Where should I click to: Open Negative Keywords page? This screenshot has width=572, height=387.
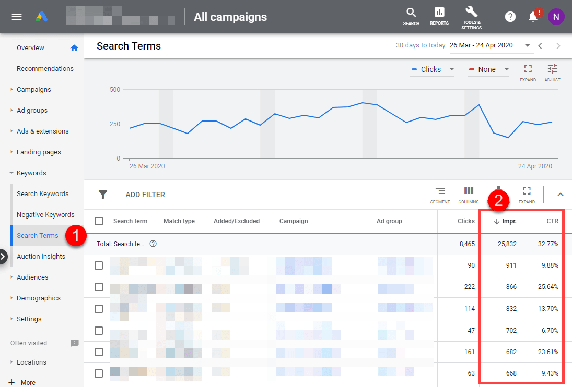pos(45,215)
